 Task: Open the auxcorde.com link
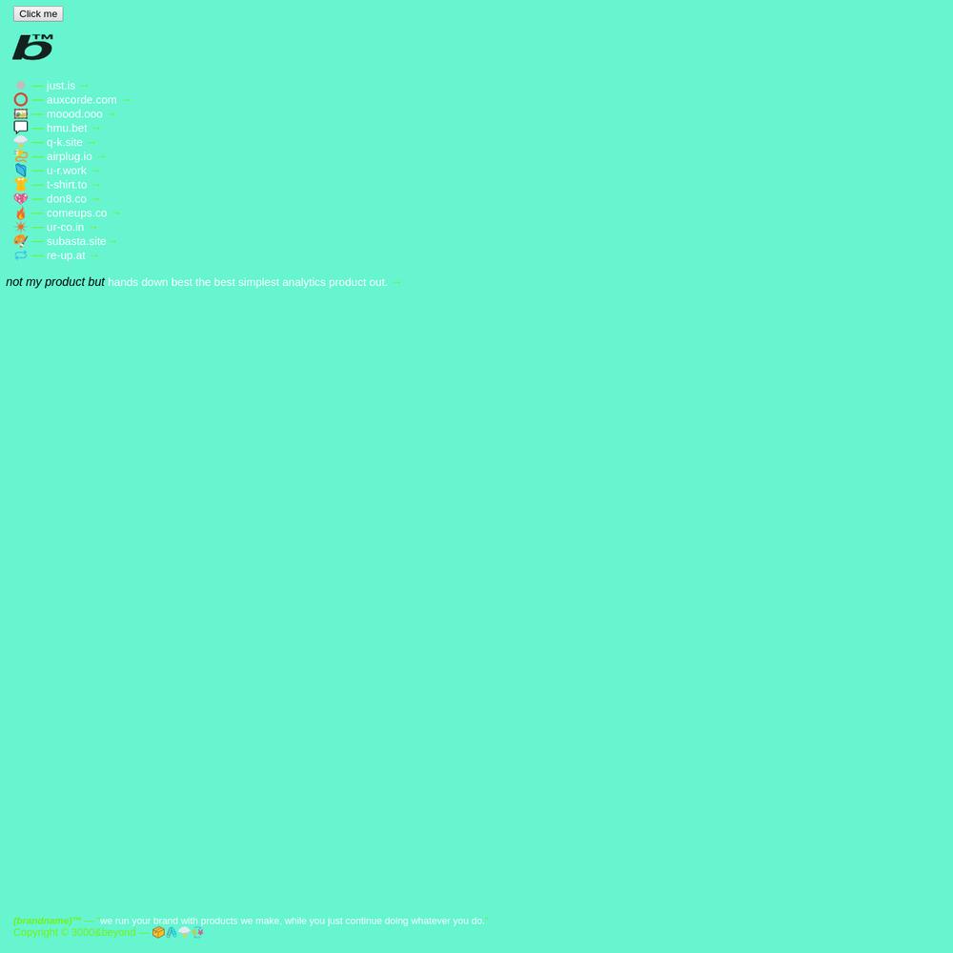click(x=81, y=100)
